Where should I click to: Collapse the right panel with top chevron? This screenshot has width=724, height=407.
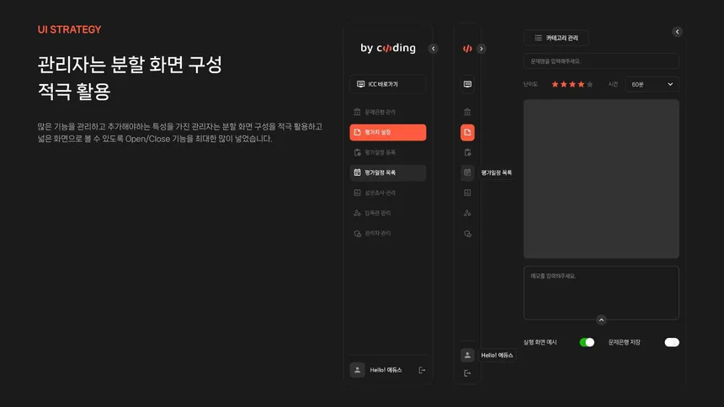[x=678, y=32]
